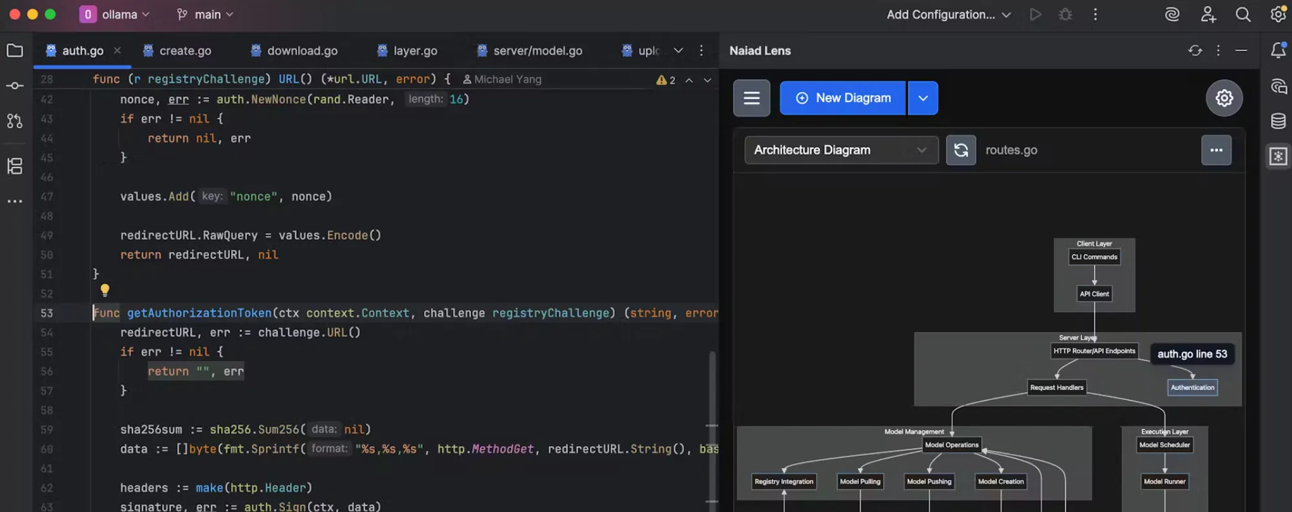Open the Notifications bell
Viewport: 1292px width, 512px height.
pos(1278,50)
